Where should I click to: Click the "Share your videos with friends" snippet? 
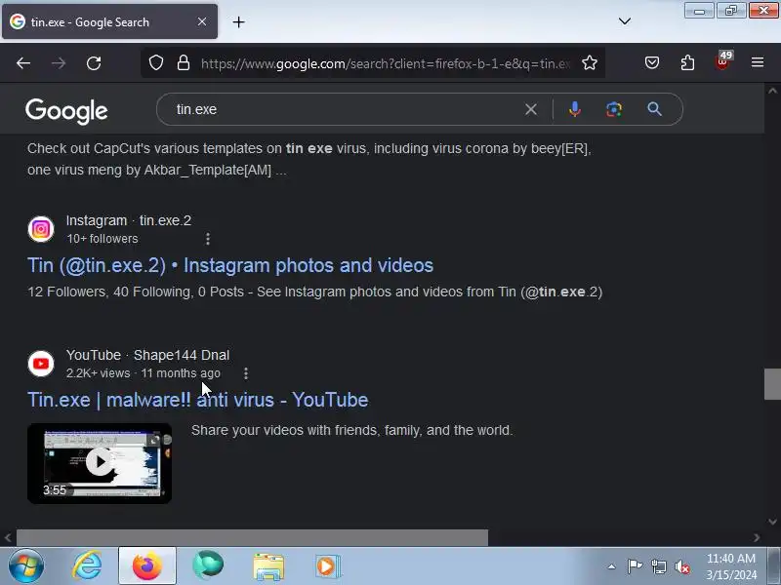pyautogui.click(x=352, y=430)
